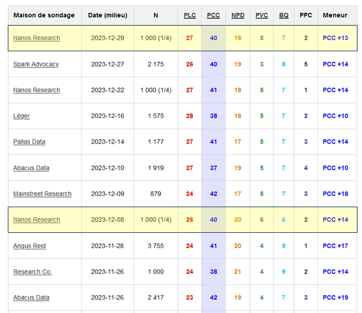Click sample size 1 000 for Research Co.

[x=156, y=272]
